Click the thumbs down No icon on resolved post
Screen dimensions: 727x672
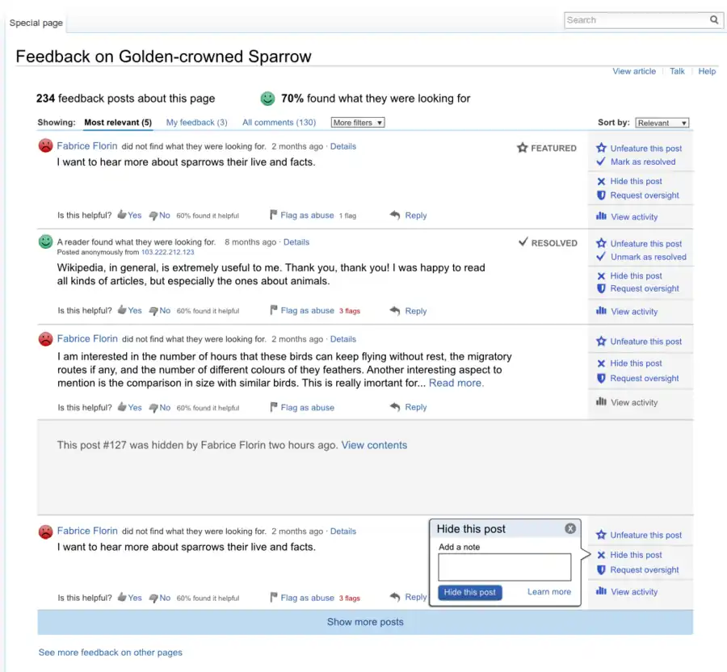click(x=154, y=310)
